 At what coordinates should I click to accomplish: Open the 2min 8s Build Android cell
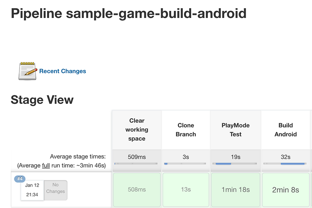tap(285, 190)
